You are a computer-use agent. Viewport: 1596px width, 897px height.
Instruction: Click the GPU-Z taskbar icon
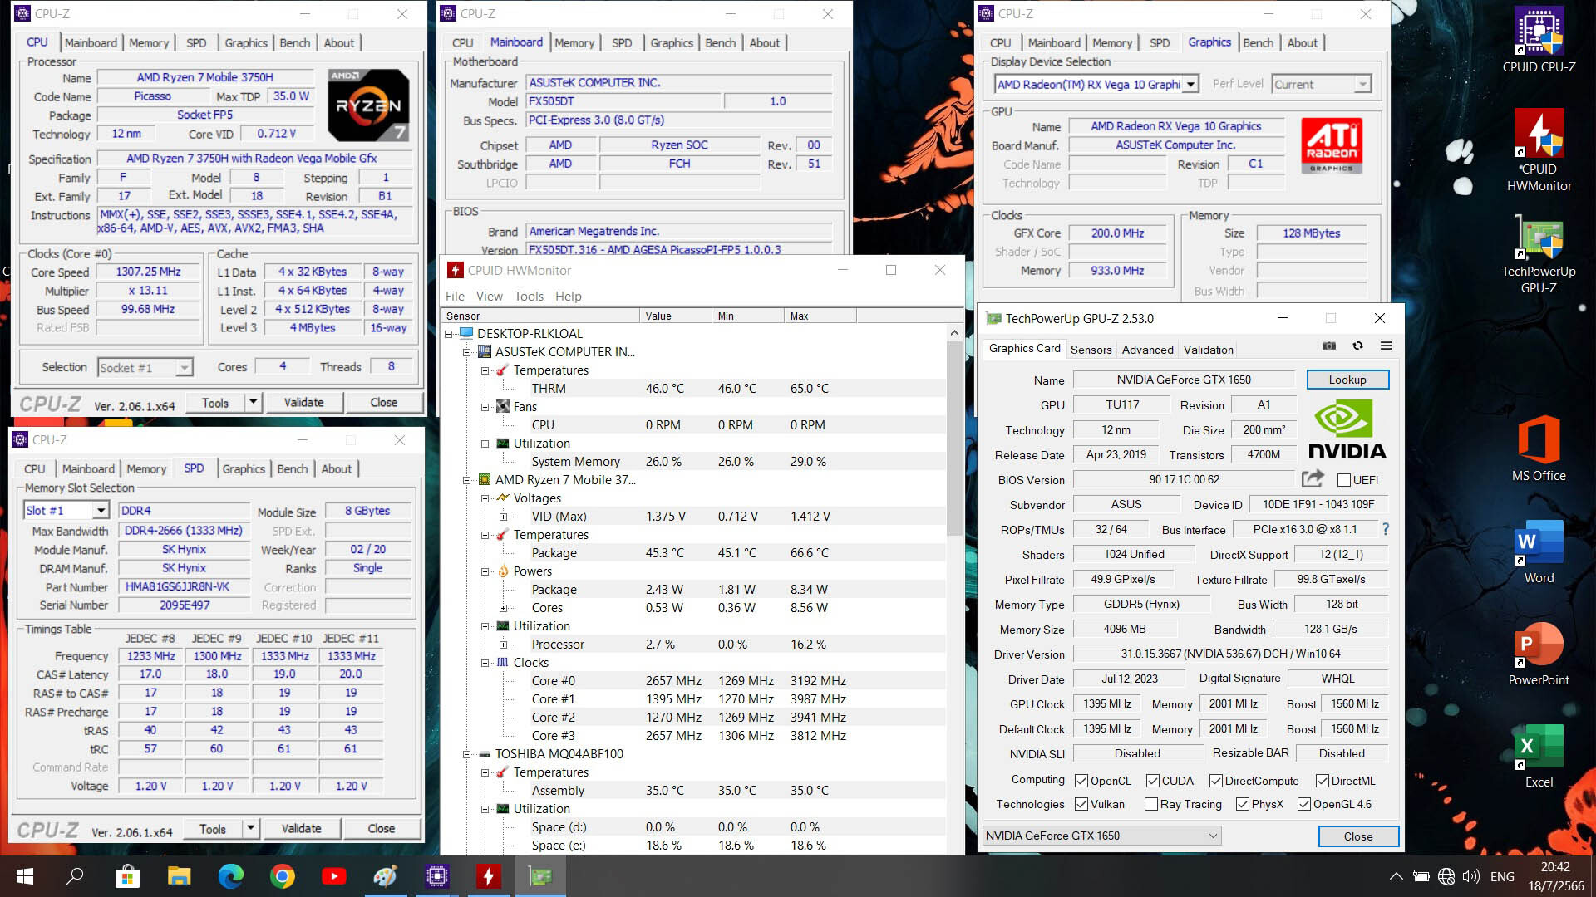click(x=540, y=876)
